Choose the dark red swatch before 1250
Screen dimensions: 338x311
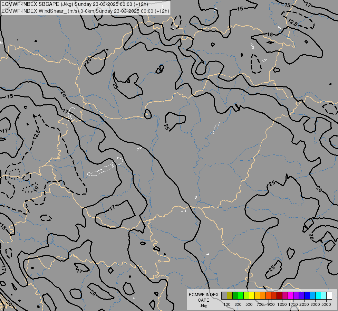[x=279, y=295]
